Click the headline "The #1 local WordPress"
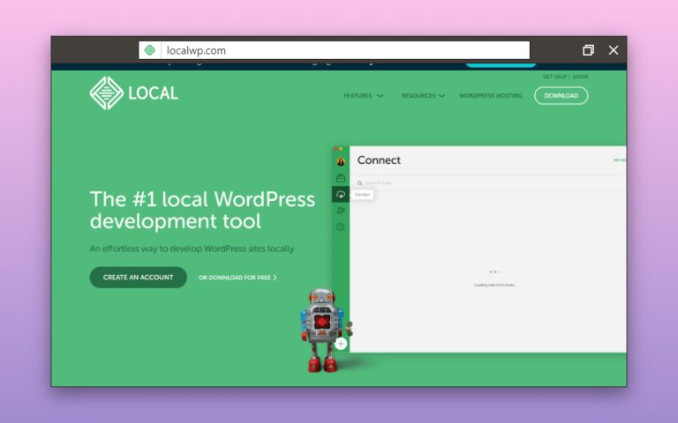 [202, 199]
